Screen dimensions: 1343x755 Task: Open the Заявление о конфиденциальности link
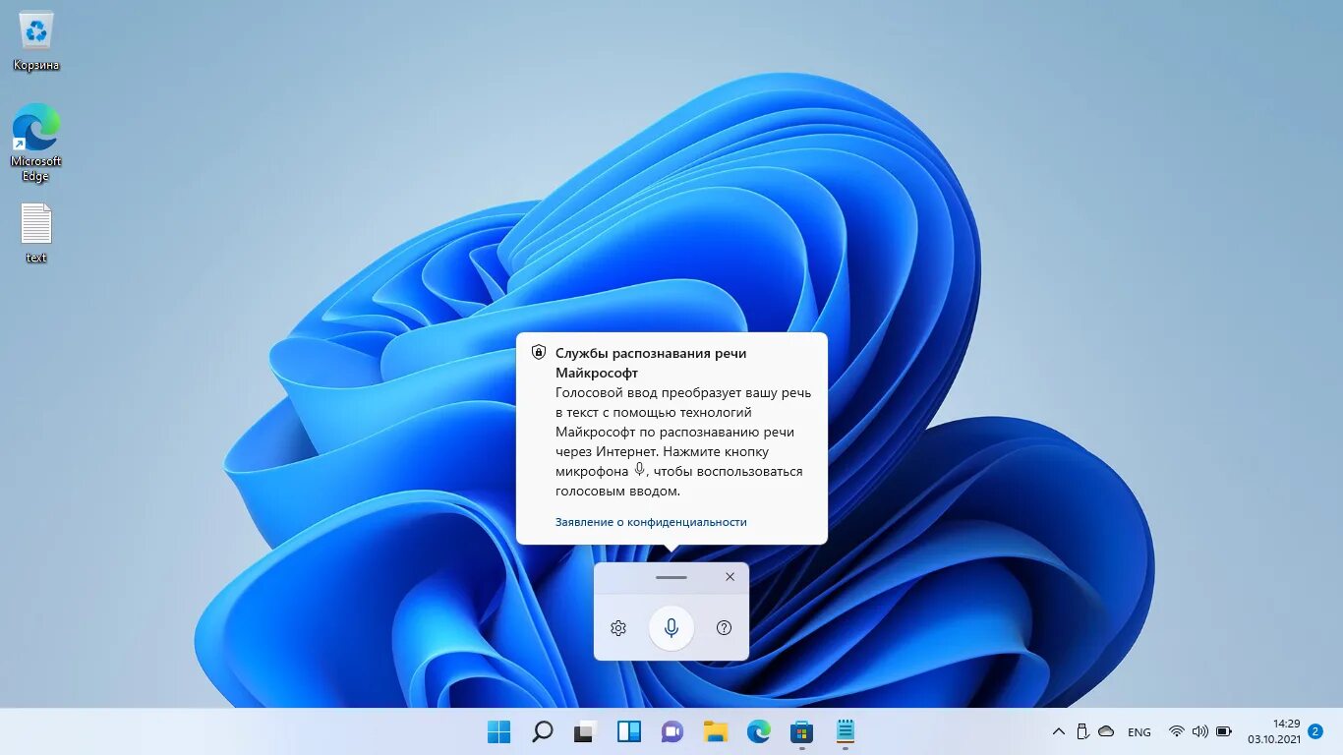tap(651, 522)
